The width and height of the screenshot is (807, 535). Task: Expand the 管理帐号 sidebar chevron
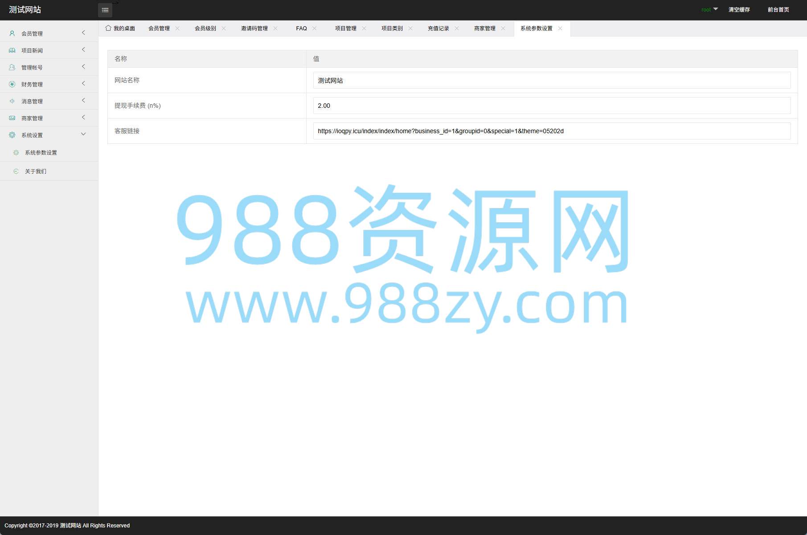(83, 67)
